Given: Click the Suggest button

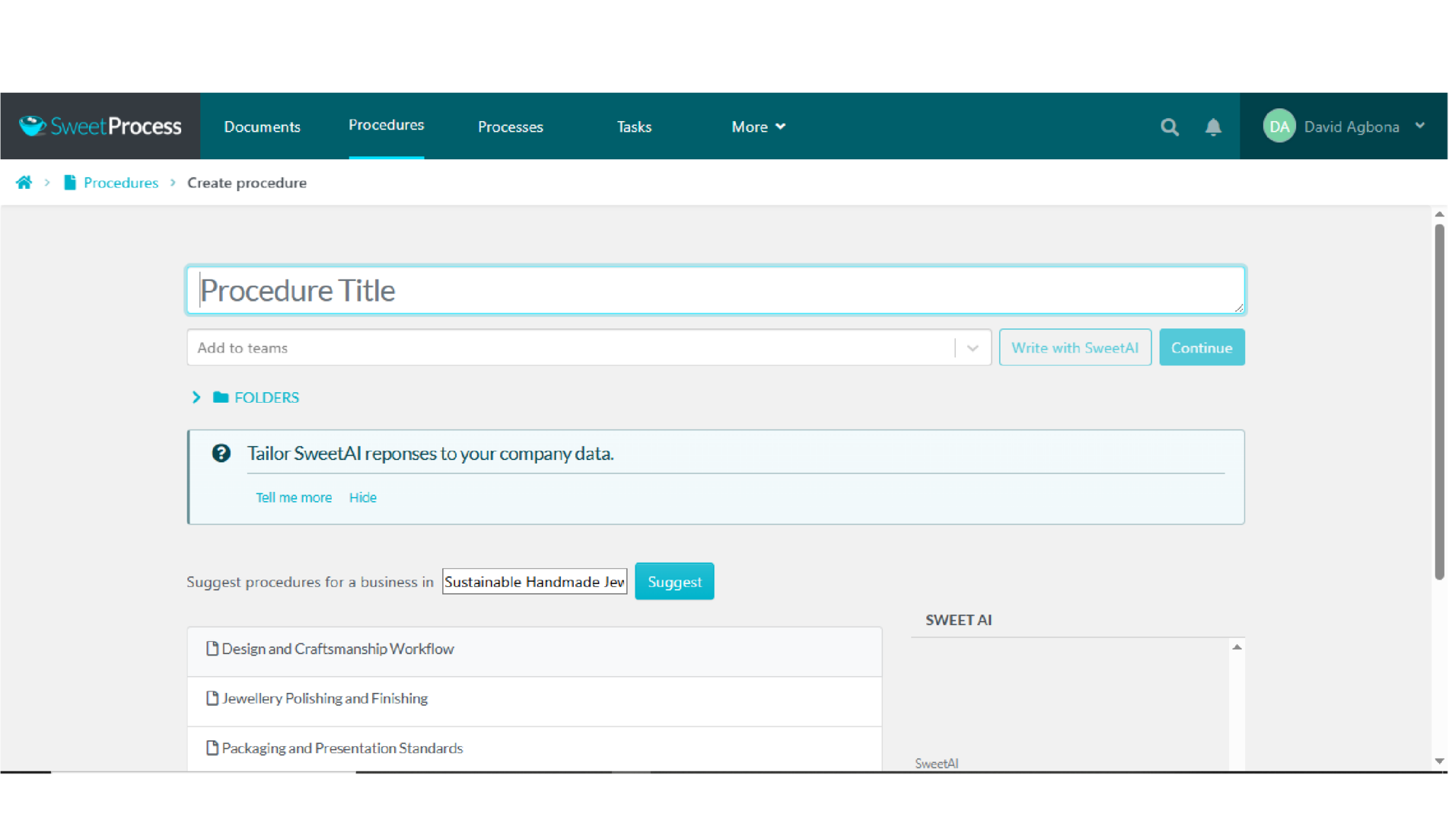Looking at the screenshot, I should 674,581.
